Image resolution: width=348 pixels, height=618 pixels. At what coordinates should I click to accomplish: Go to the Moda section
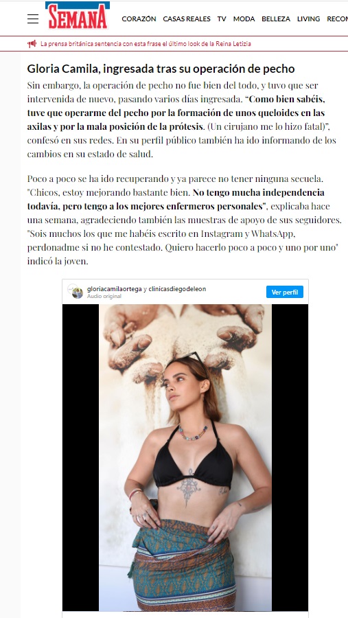(244, 19)
